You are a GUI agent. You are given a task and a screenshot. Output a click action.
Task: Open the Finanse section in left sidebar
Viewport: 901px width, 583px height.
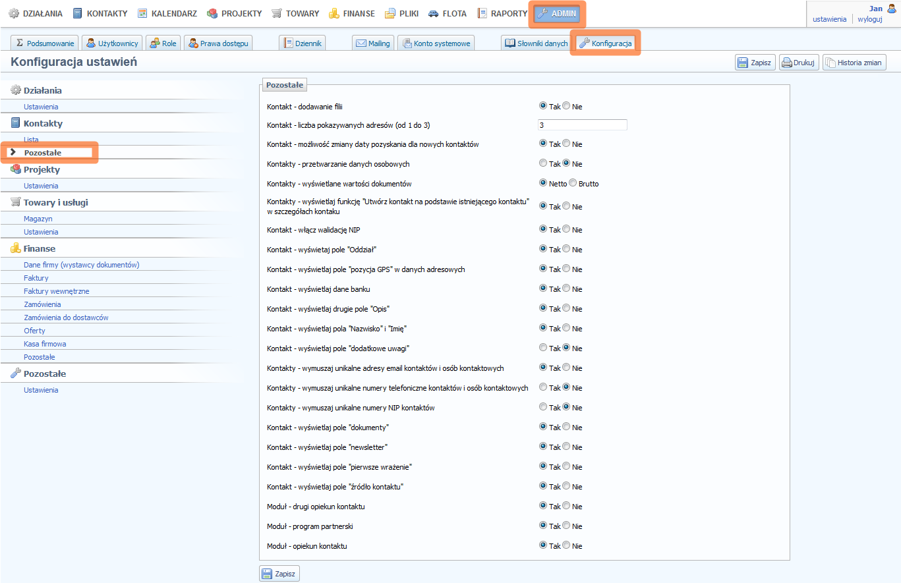[x=39, y=248]
